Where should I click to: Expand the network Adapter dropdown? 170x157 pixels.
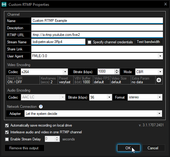point(159,114)
